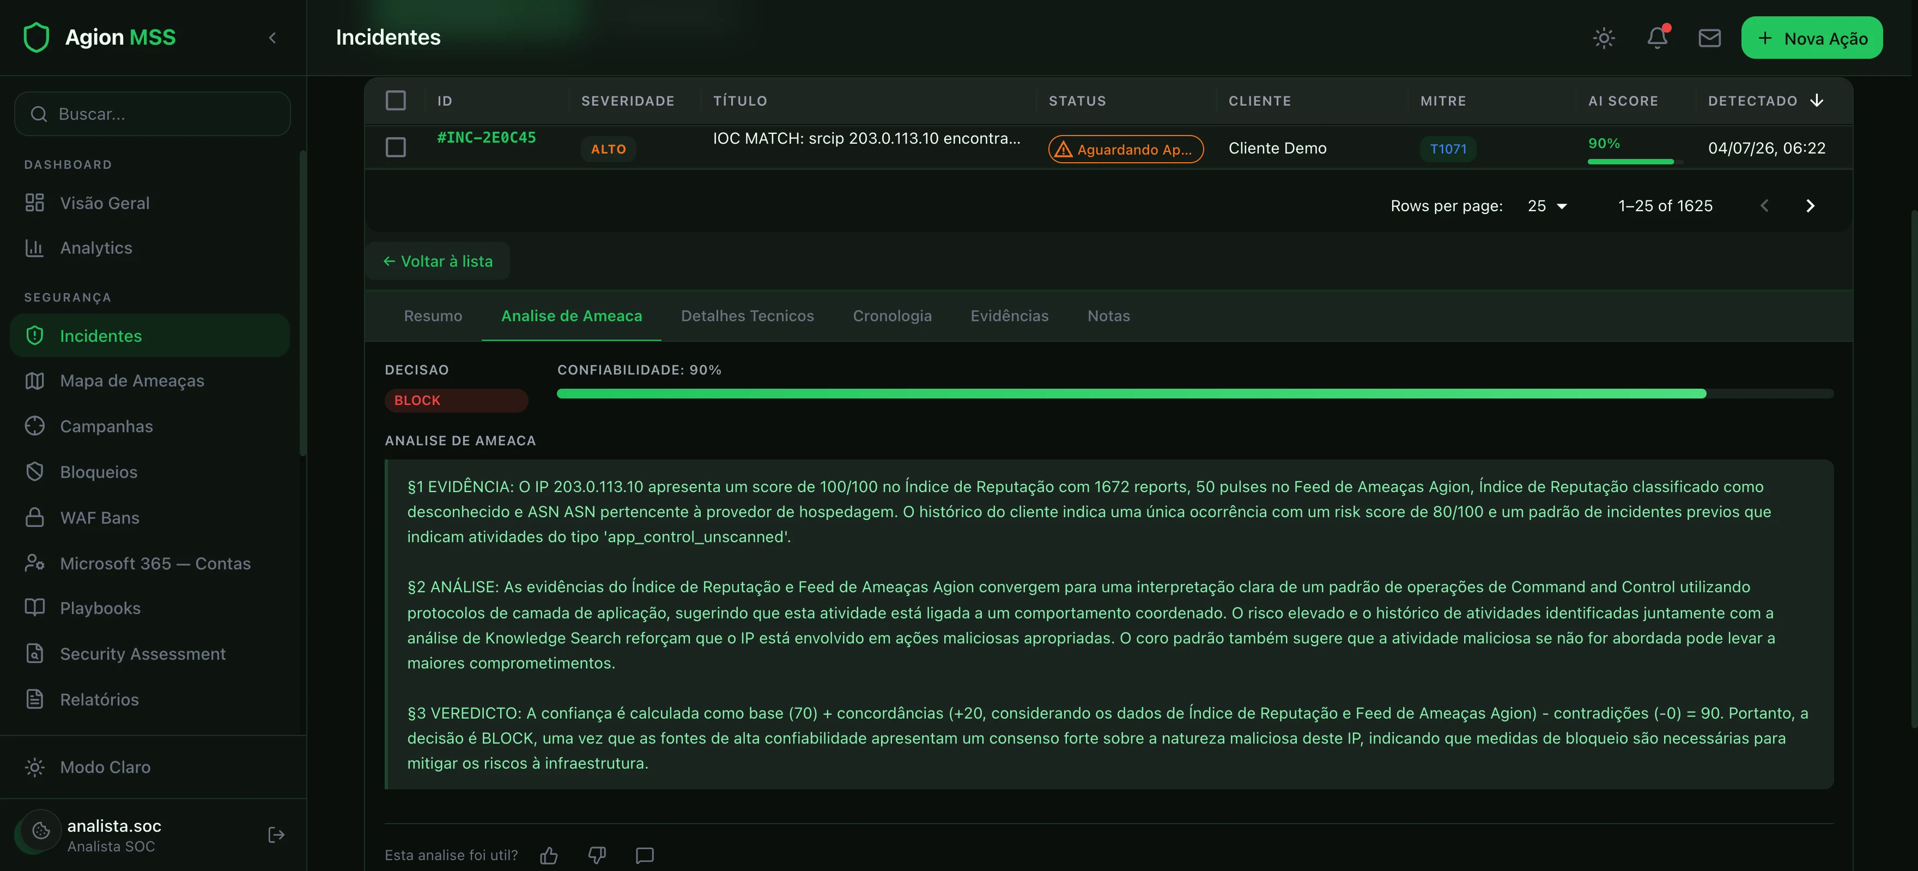Go to the next page of incidents
Screen dimensions: 1918x871
(x=1810, y=206)
